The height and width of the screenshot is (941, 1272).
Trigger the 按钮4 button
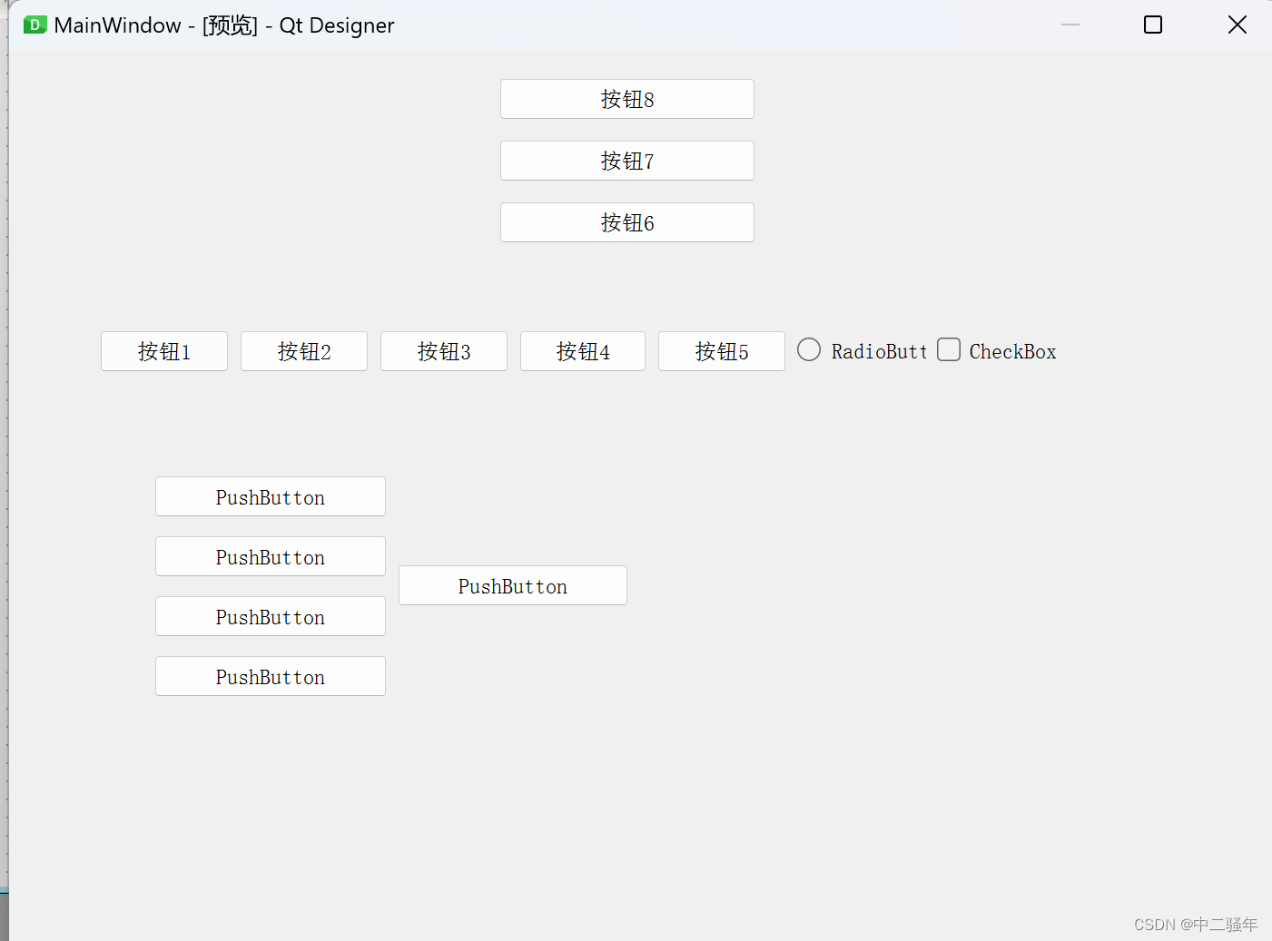click(x=583, y=351)
